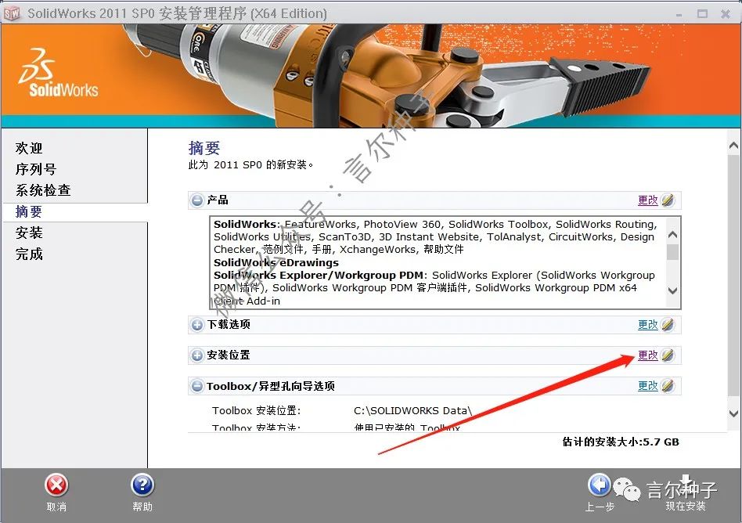
Task: Click 更改 link for Toolbox options
Action: [647, 386]
